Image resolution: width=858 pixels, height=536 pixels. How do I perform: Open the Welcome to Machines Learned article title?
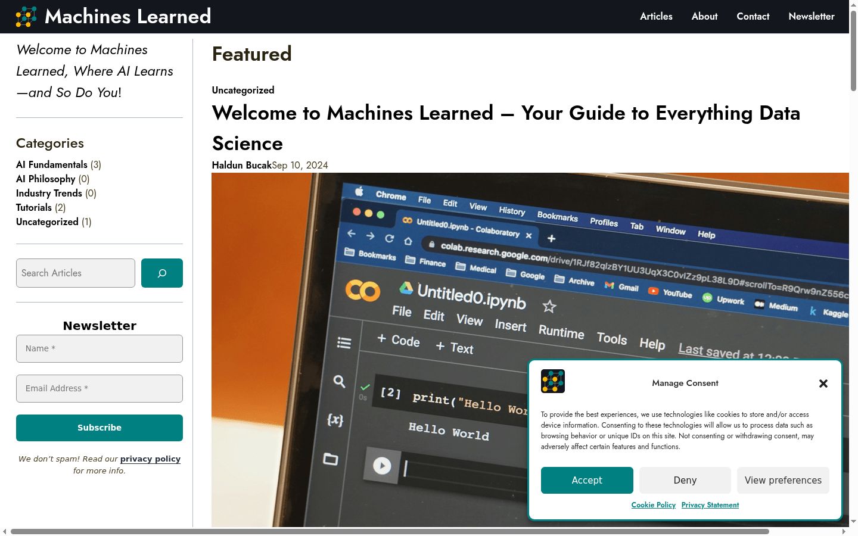tap(506, 128)
